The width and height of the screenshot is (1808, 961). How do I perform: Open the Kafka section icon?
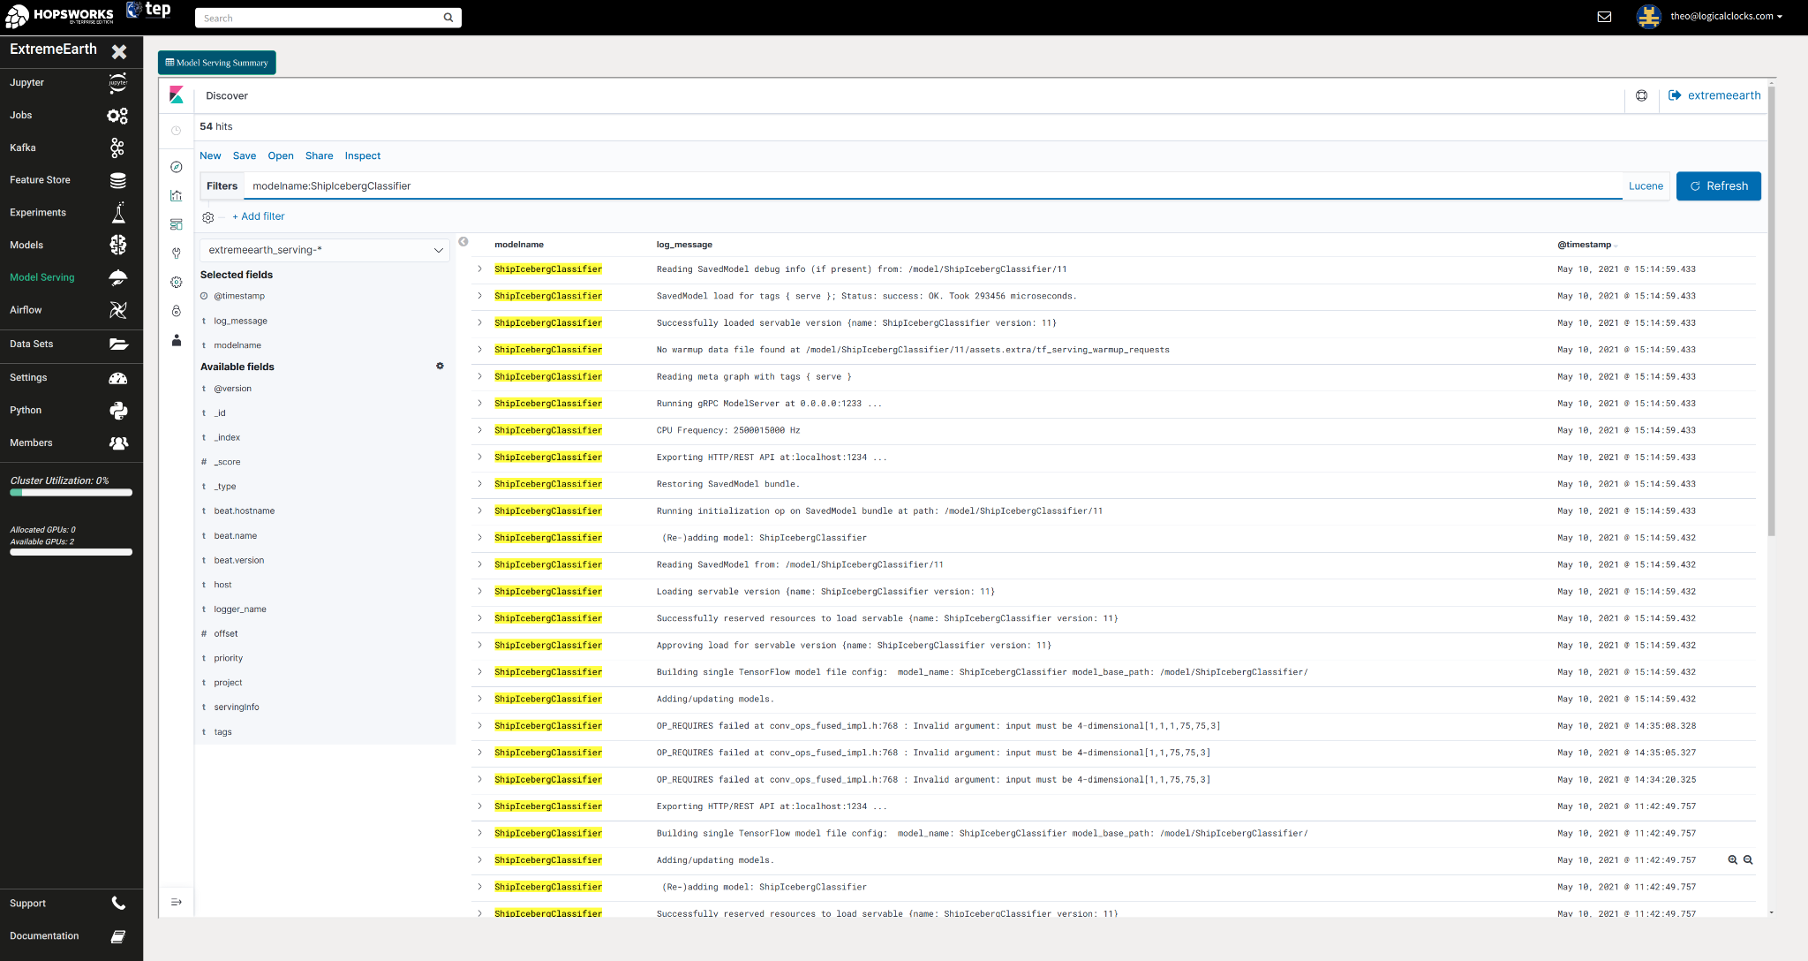(117, 148)
